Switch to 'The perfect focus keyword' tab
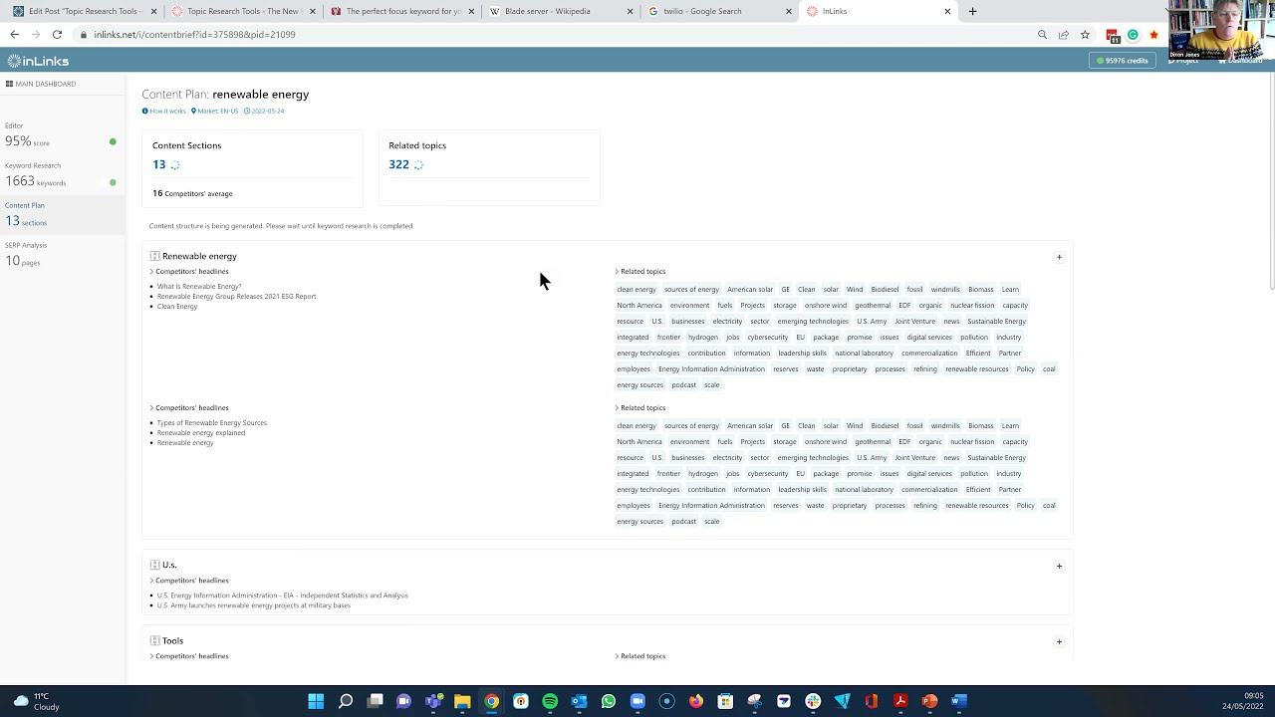 coord(401,11)
